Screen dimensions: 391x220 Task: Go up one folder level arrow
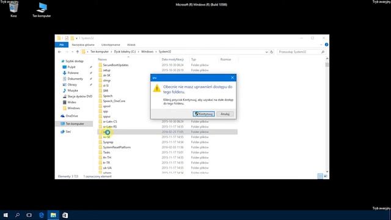[78, 52]
